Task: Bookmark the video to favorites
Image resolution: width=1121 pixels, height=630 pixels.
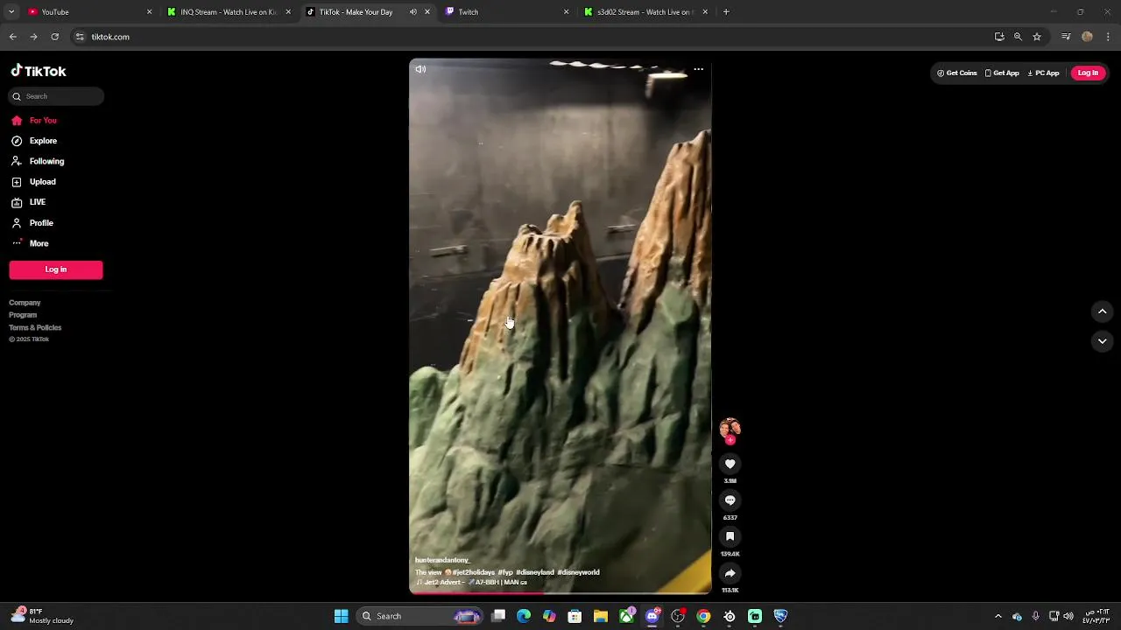Action: coord(730,537)
